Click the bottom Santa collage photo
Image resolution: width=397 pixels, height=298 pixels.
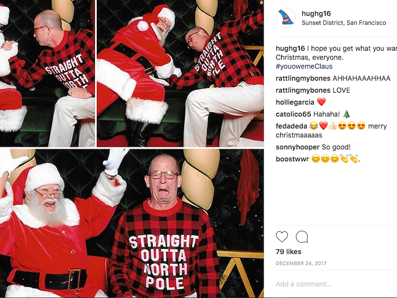click(132, 223)
